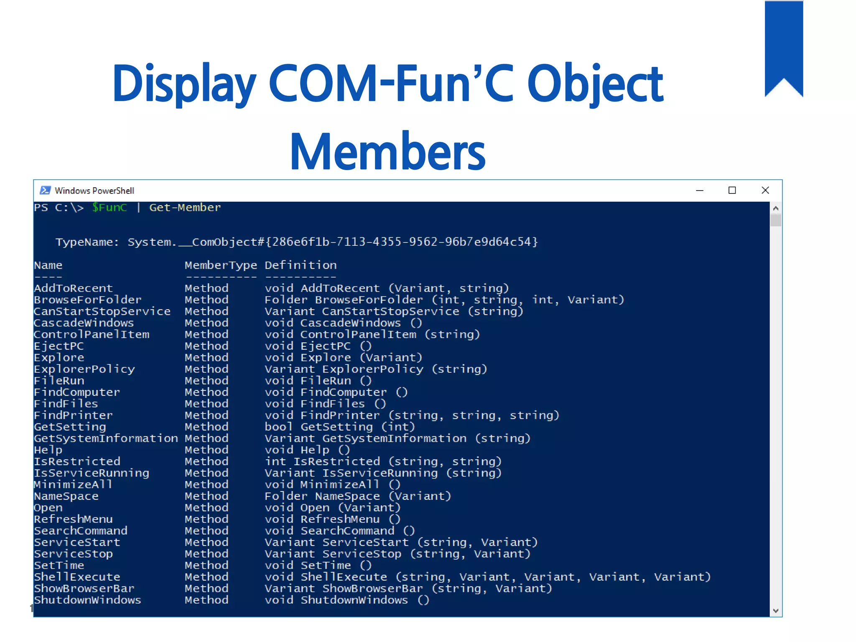The image size is (856, 642).
Task: Click the ServiceStart name entry
Action: pos(77,543)
